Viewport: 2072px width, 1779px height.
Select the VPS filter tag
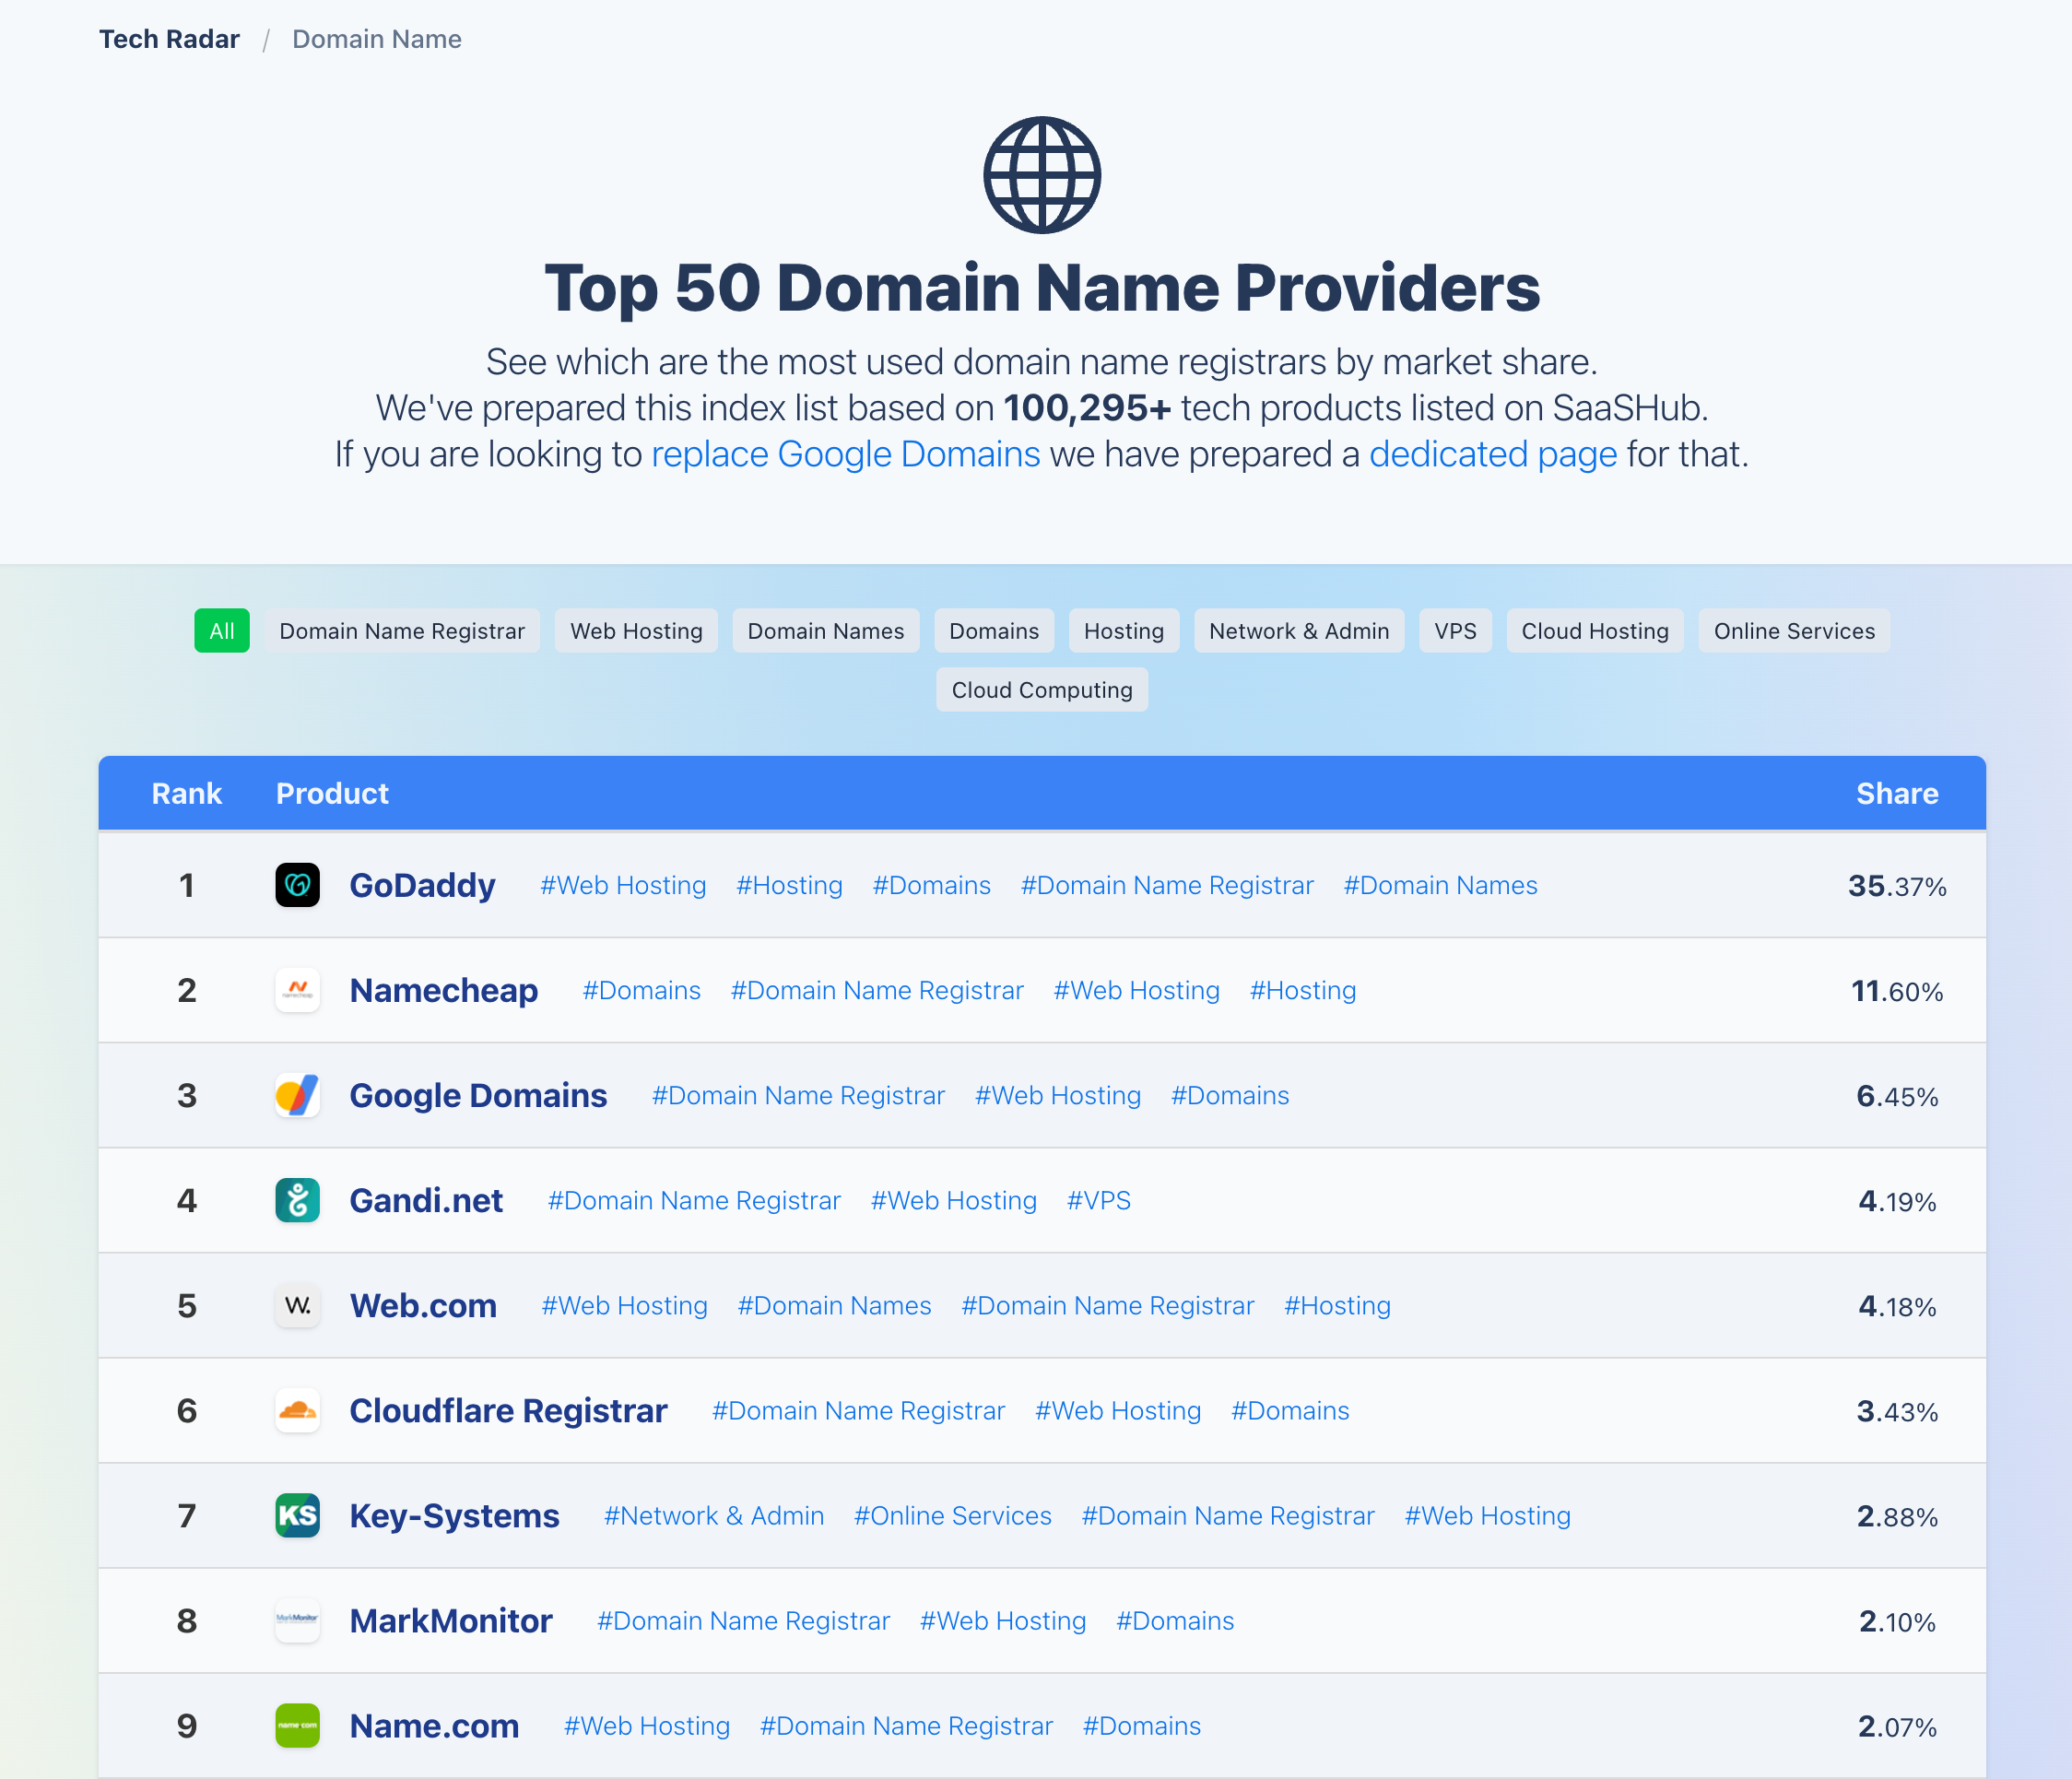point(1454,631)
